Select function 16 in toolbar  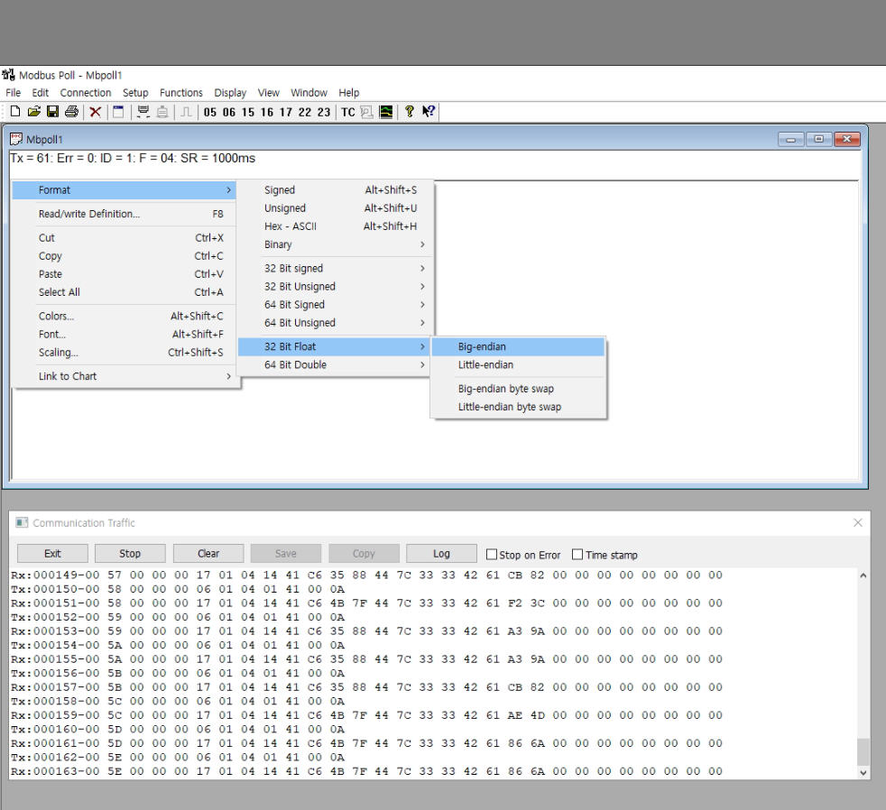click(x=267, y=113)
